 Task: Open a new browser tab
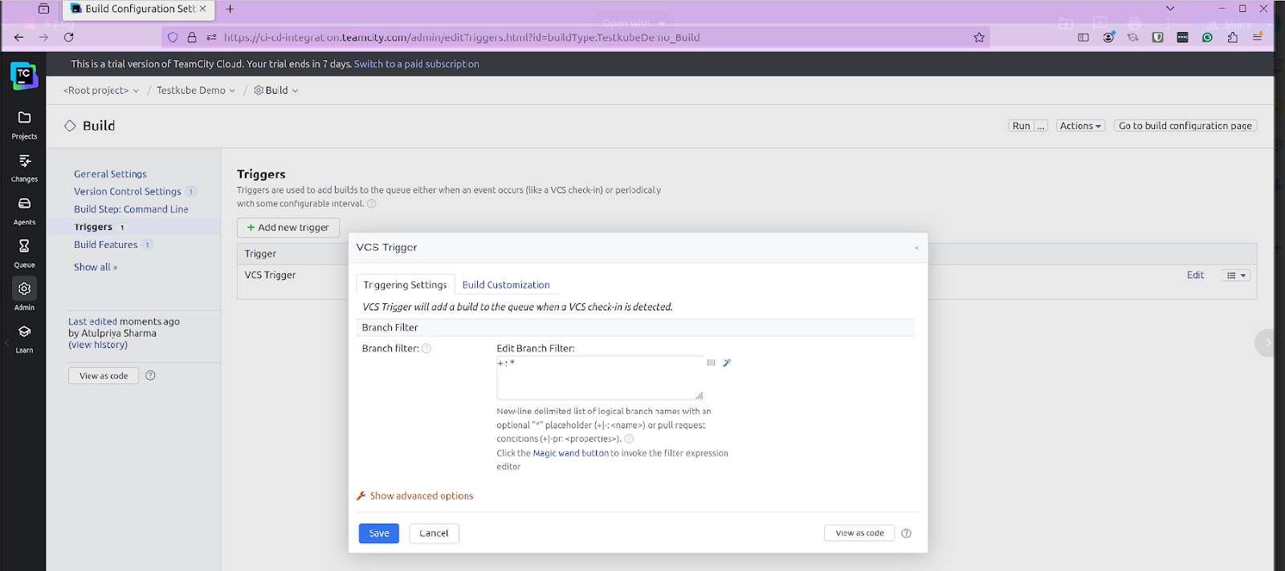[x=230, y=9]
